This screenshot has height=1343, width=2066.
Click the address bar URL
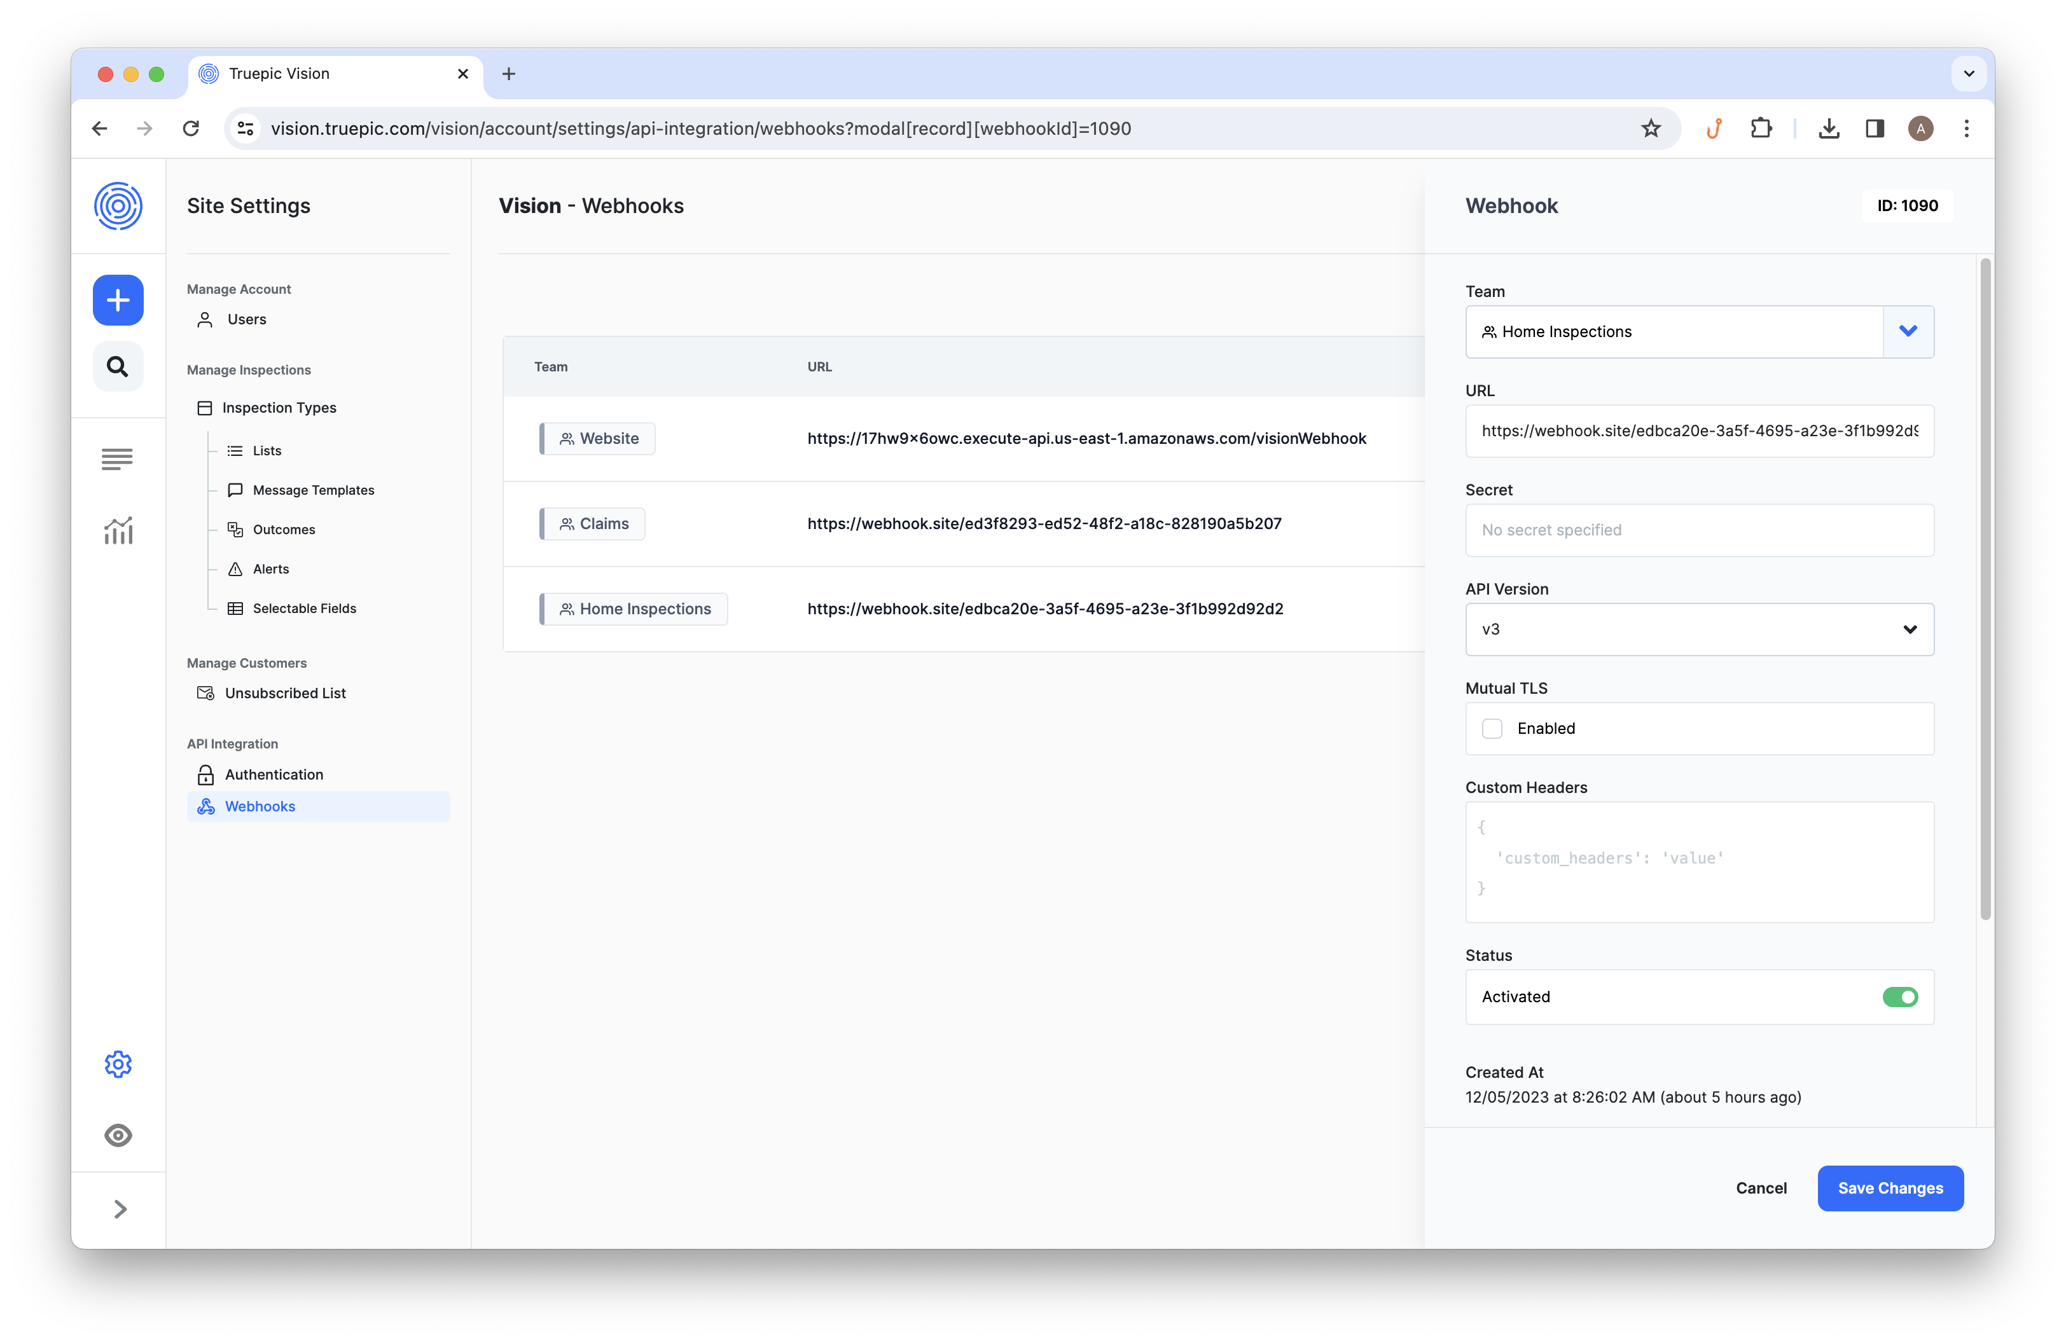pyautogui.click(x=700, y=128)
